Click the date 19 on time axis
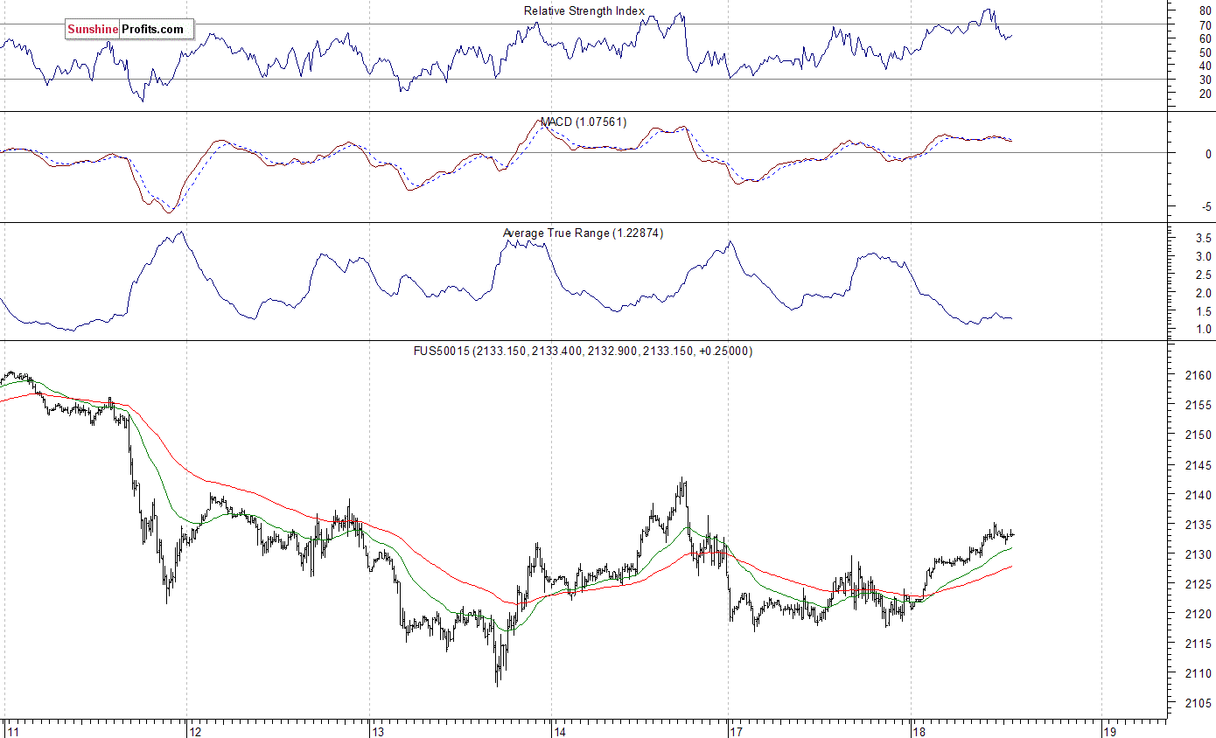1216x738 pixels. (x=1110, y=731)
